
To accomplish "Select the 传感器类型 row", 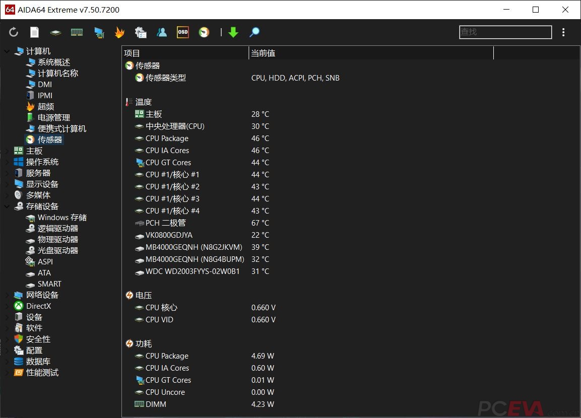I will (x=165, y=78).
